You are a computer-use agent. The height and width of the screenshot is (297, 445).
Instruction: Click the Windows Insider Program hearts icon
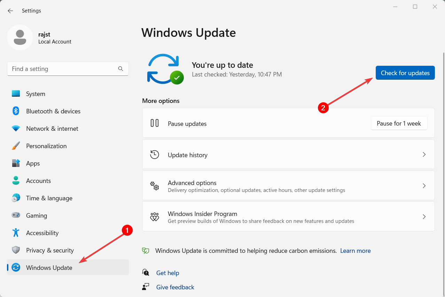click(155, 217)
